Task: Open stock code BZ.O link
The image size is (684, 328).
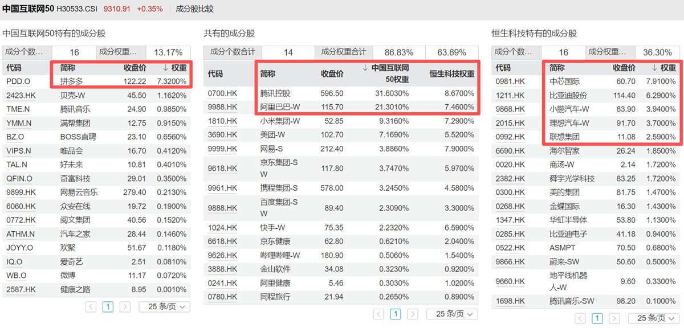Action: [15, 137]
